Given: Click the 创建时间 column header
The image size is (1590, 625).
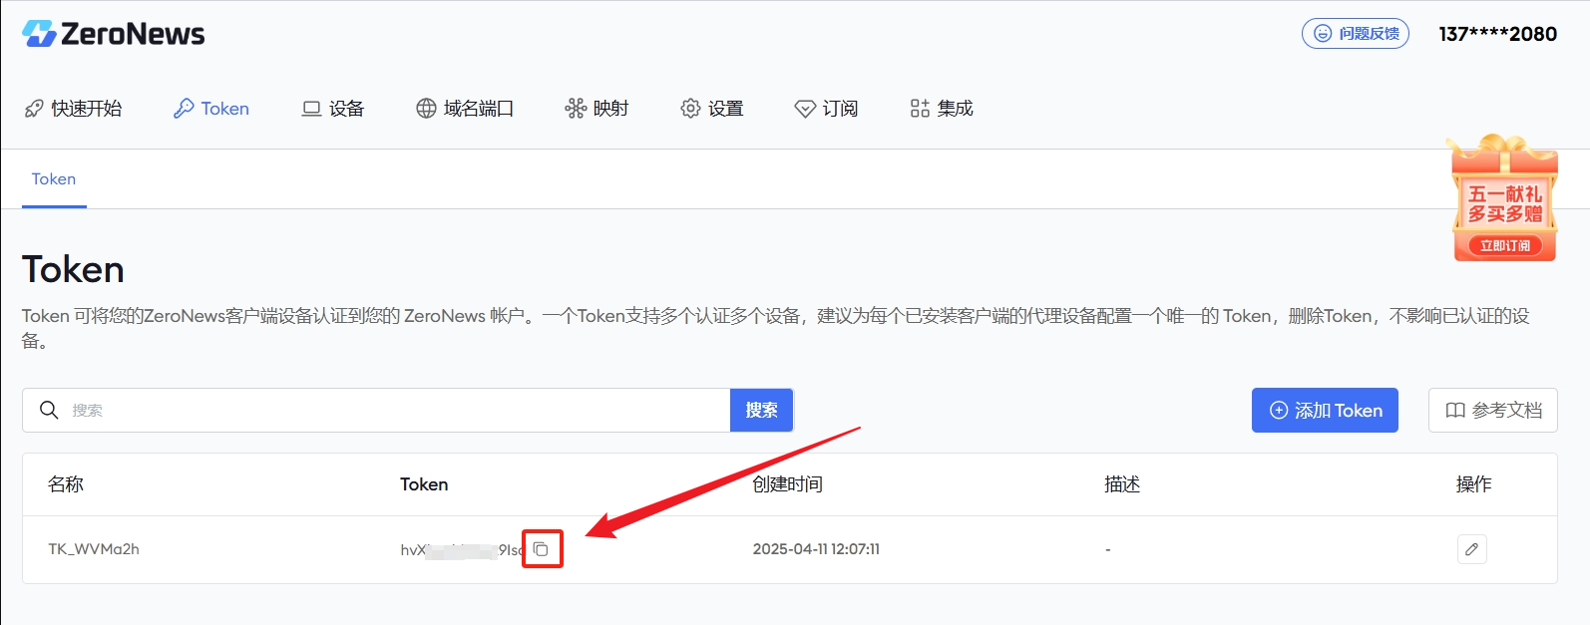Looking at the screenshot, I should pyautogui.click(x=787, y=484).
